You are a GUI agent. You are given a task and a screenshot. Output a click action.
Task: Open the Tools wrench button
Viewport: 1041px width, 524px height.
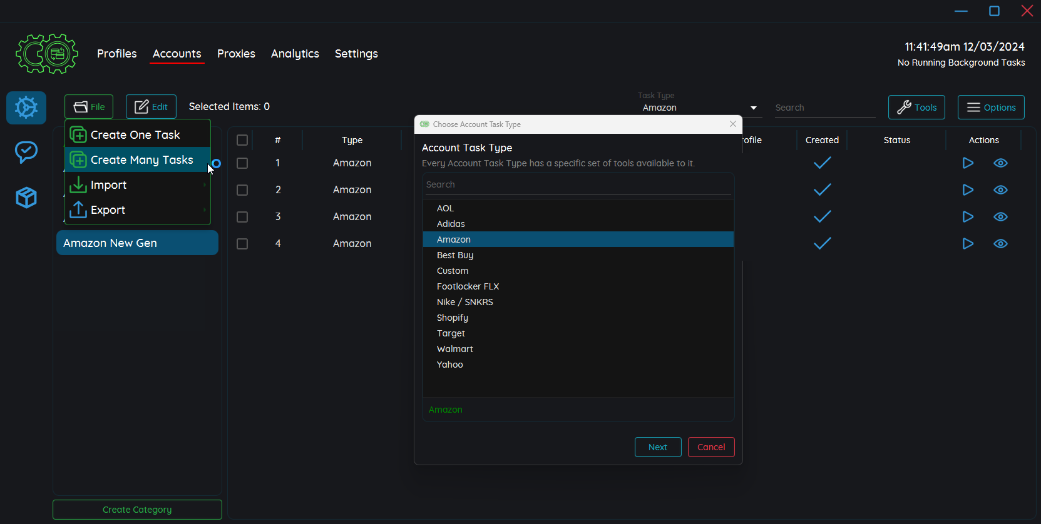[x=916, y=108]
